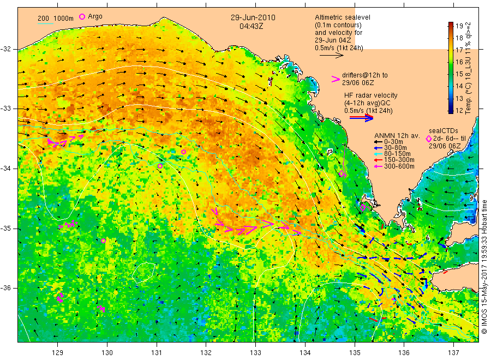Click the black 0-30m ANMN arrow
491x360 pixels.
(378, 142)
